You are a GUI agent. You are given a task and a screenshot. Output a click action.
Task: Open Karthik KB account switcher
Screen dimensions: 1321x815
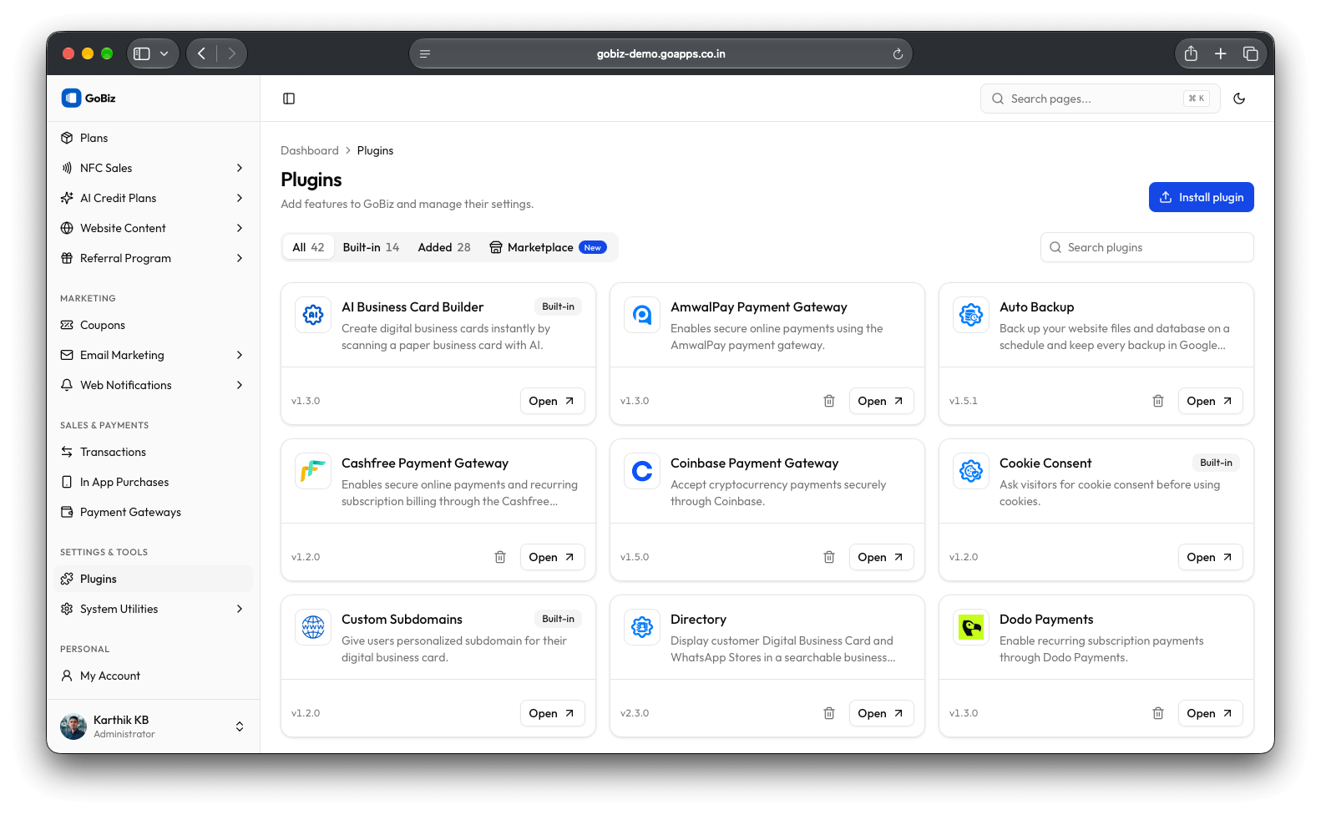[153, 726]
